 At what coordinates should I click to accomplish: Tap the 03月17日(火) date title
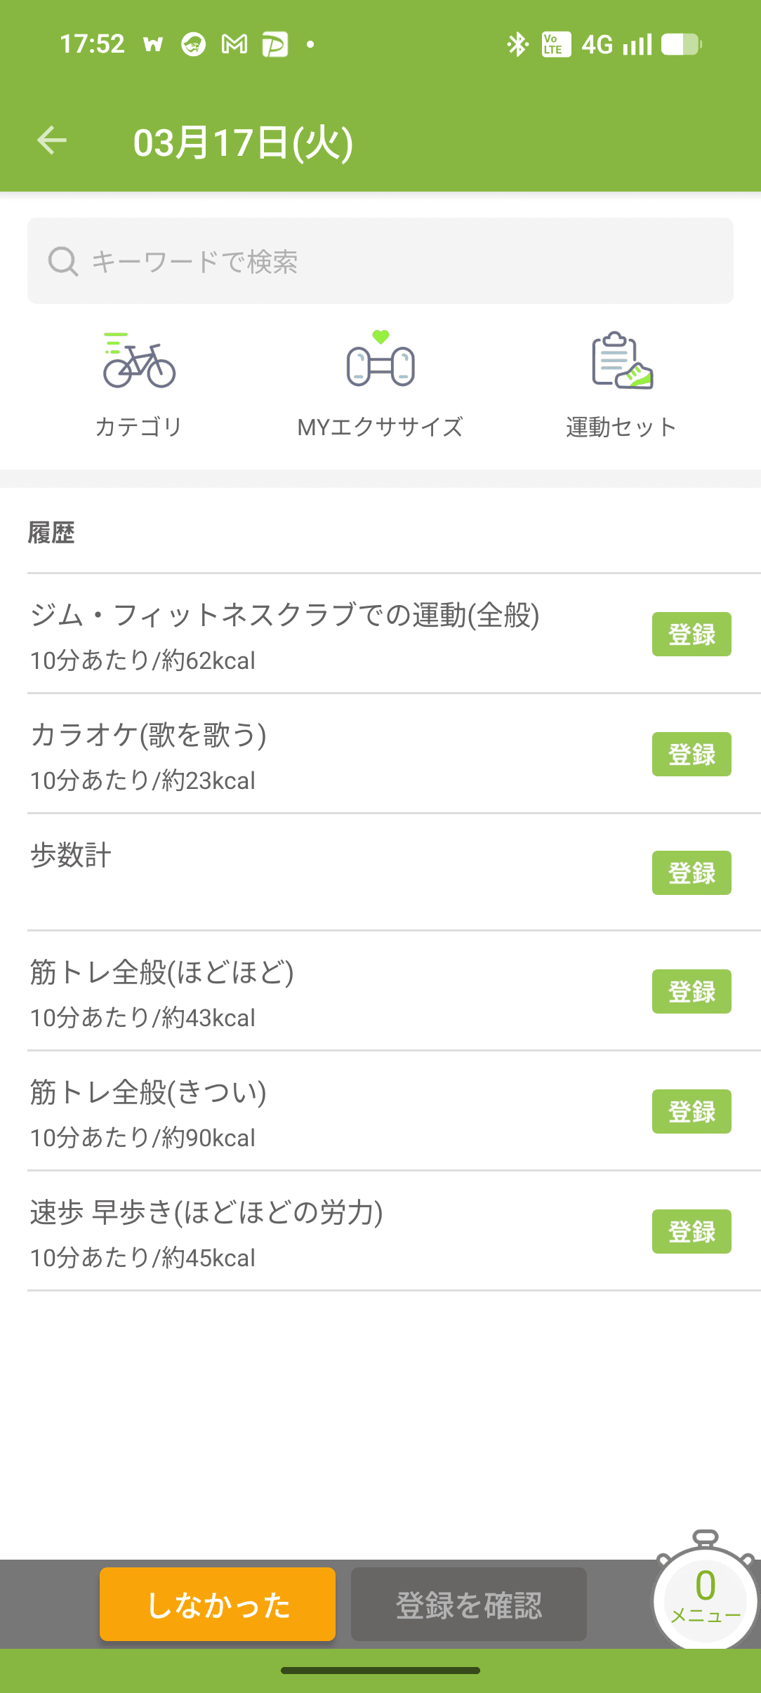243,142
